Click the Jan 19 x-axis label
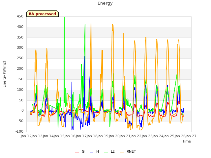The image size is (211, 158). click(x=103, y=136)
